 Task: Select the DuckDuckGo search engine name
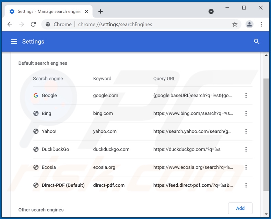(55, 149)
